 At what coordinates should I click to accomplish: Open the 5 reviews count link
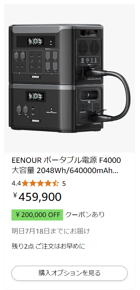coord(64,184)
